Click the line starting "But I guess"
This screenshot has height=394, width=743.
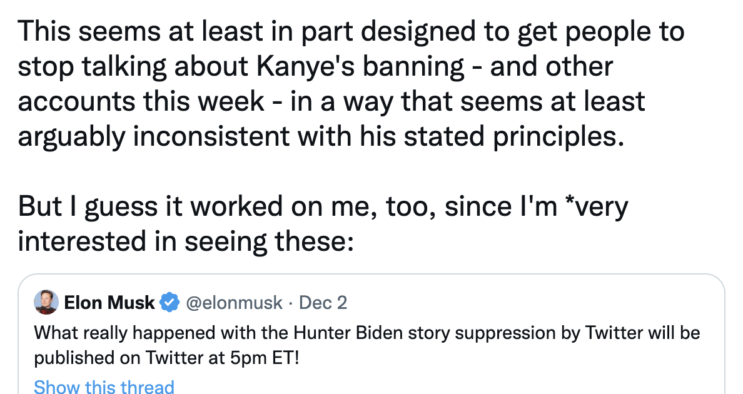tap(322, 206)
